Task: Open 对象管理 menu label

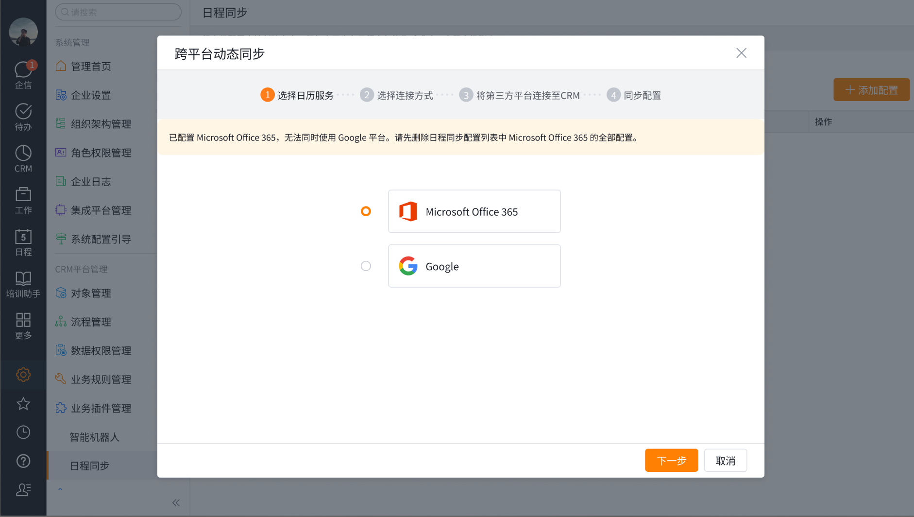Action: [91, 293]
